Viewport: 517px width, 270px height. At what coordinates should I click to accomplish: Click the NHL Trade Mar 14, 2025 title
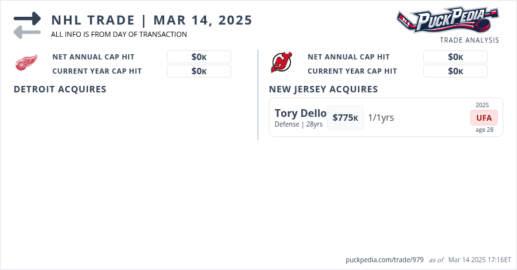point(151,20)
